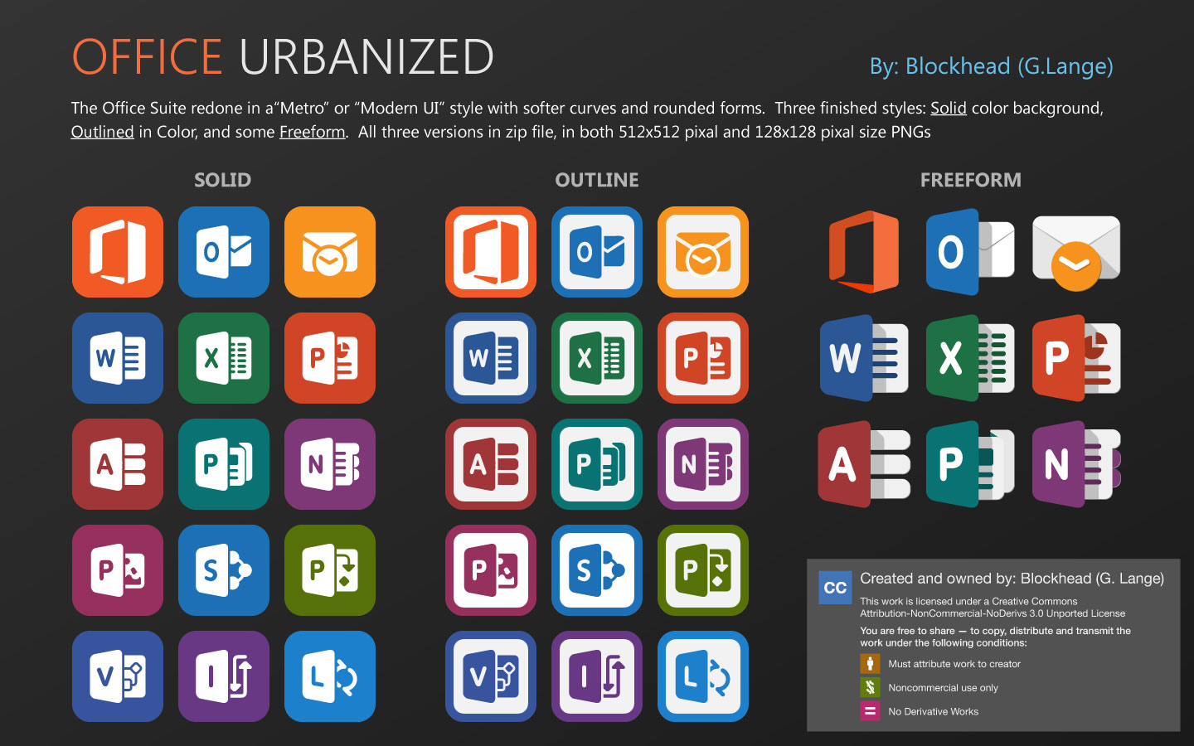Select the solid purple InfoPath icon
The width and height of the screenshot is (1194, 746).
pyautogui.click(x=224, y=676)
